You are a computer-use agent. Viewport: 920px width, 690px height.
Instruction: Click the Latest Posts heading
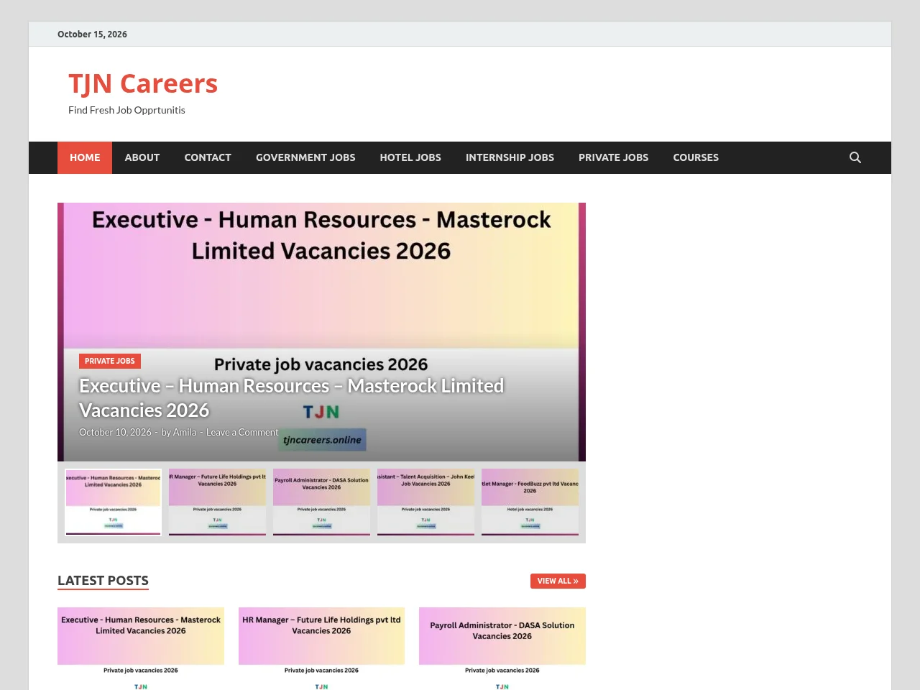[103, 580]
